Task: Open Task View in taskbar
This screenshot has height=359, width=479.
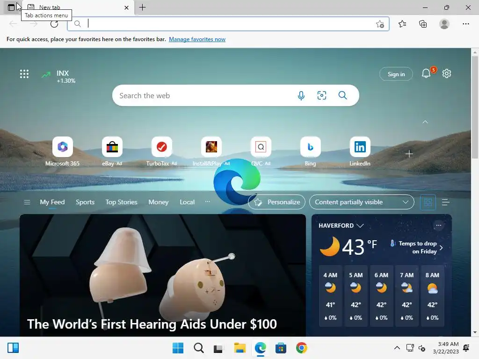Action: 219,348
